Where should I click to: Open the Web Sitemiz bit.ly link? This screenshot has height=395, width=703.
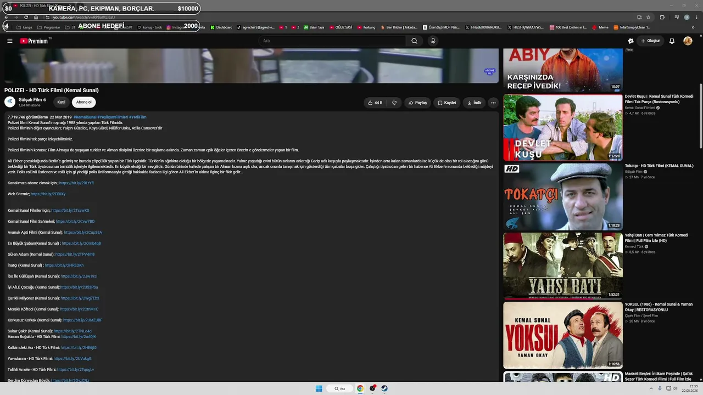48,194
